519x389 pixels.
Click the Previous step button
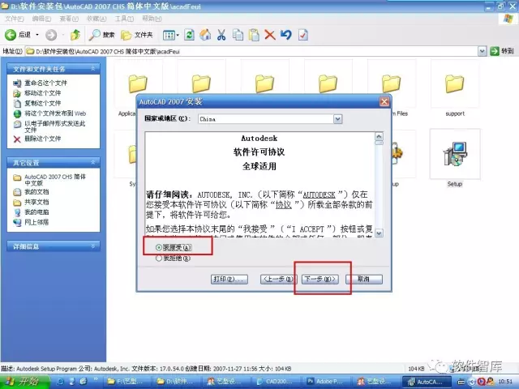[278, 279]
